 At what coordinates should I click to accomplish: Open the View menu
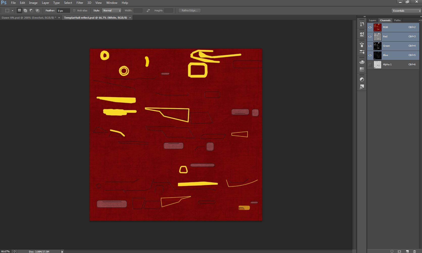(x=98, y=3)
